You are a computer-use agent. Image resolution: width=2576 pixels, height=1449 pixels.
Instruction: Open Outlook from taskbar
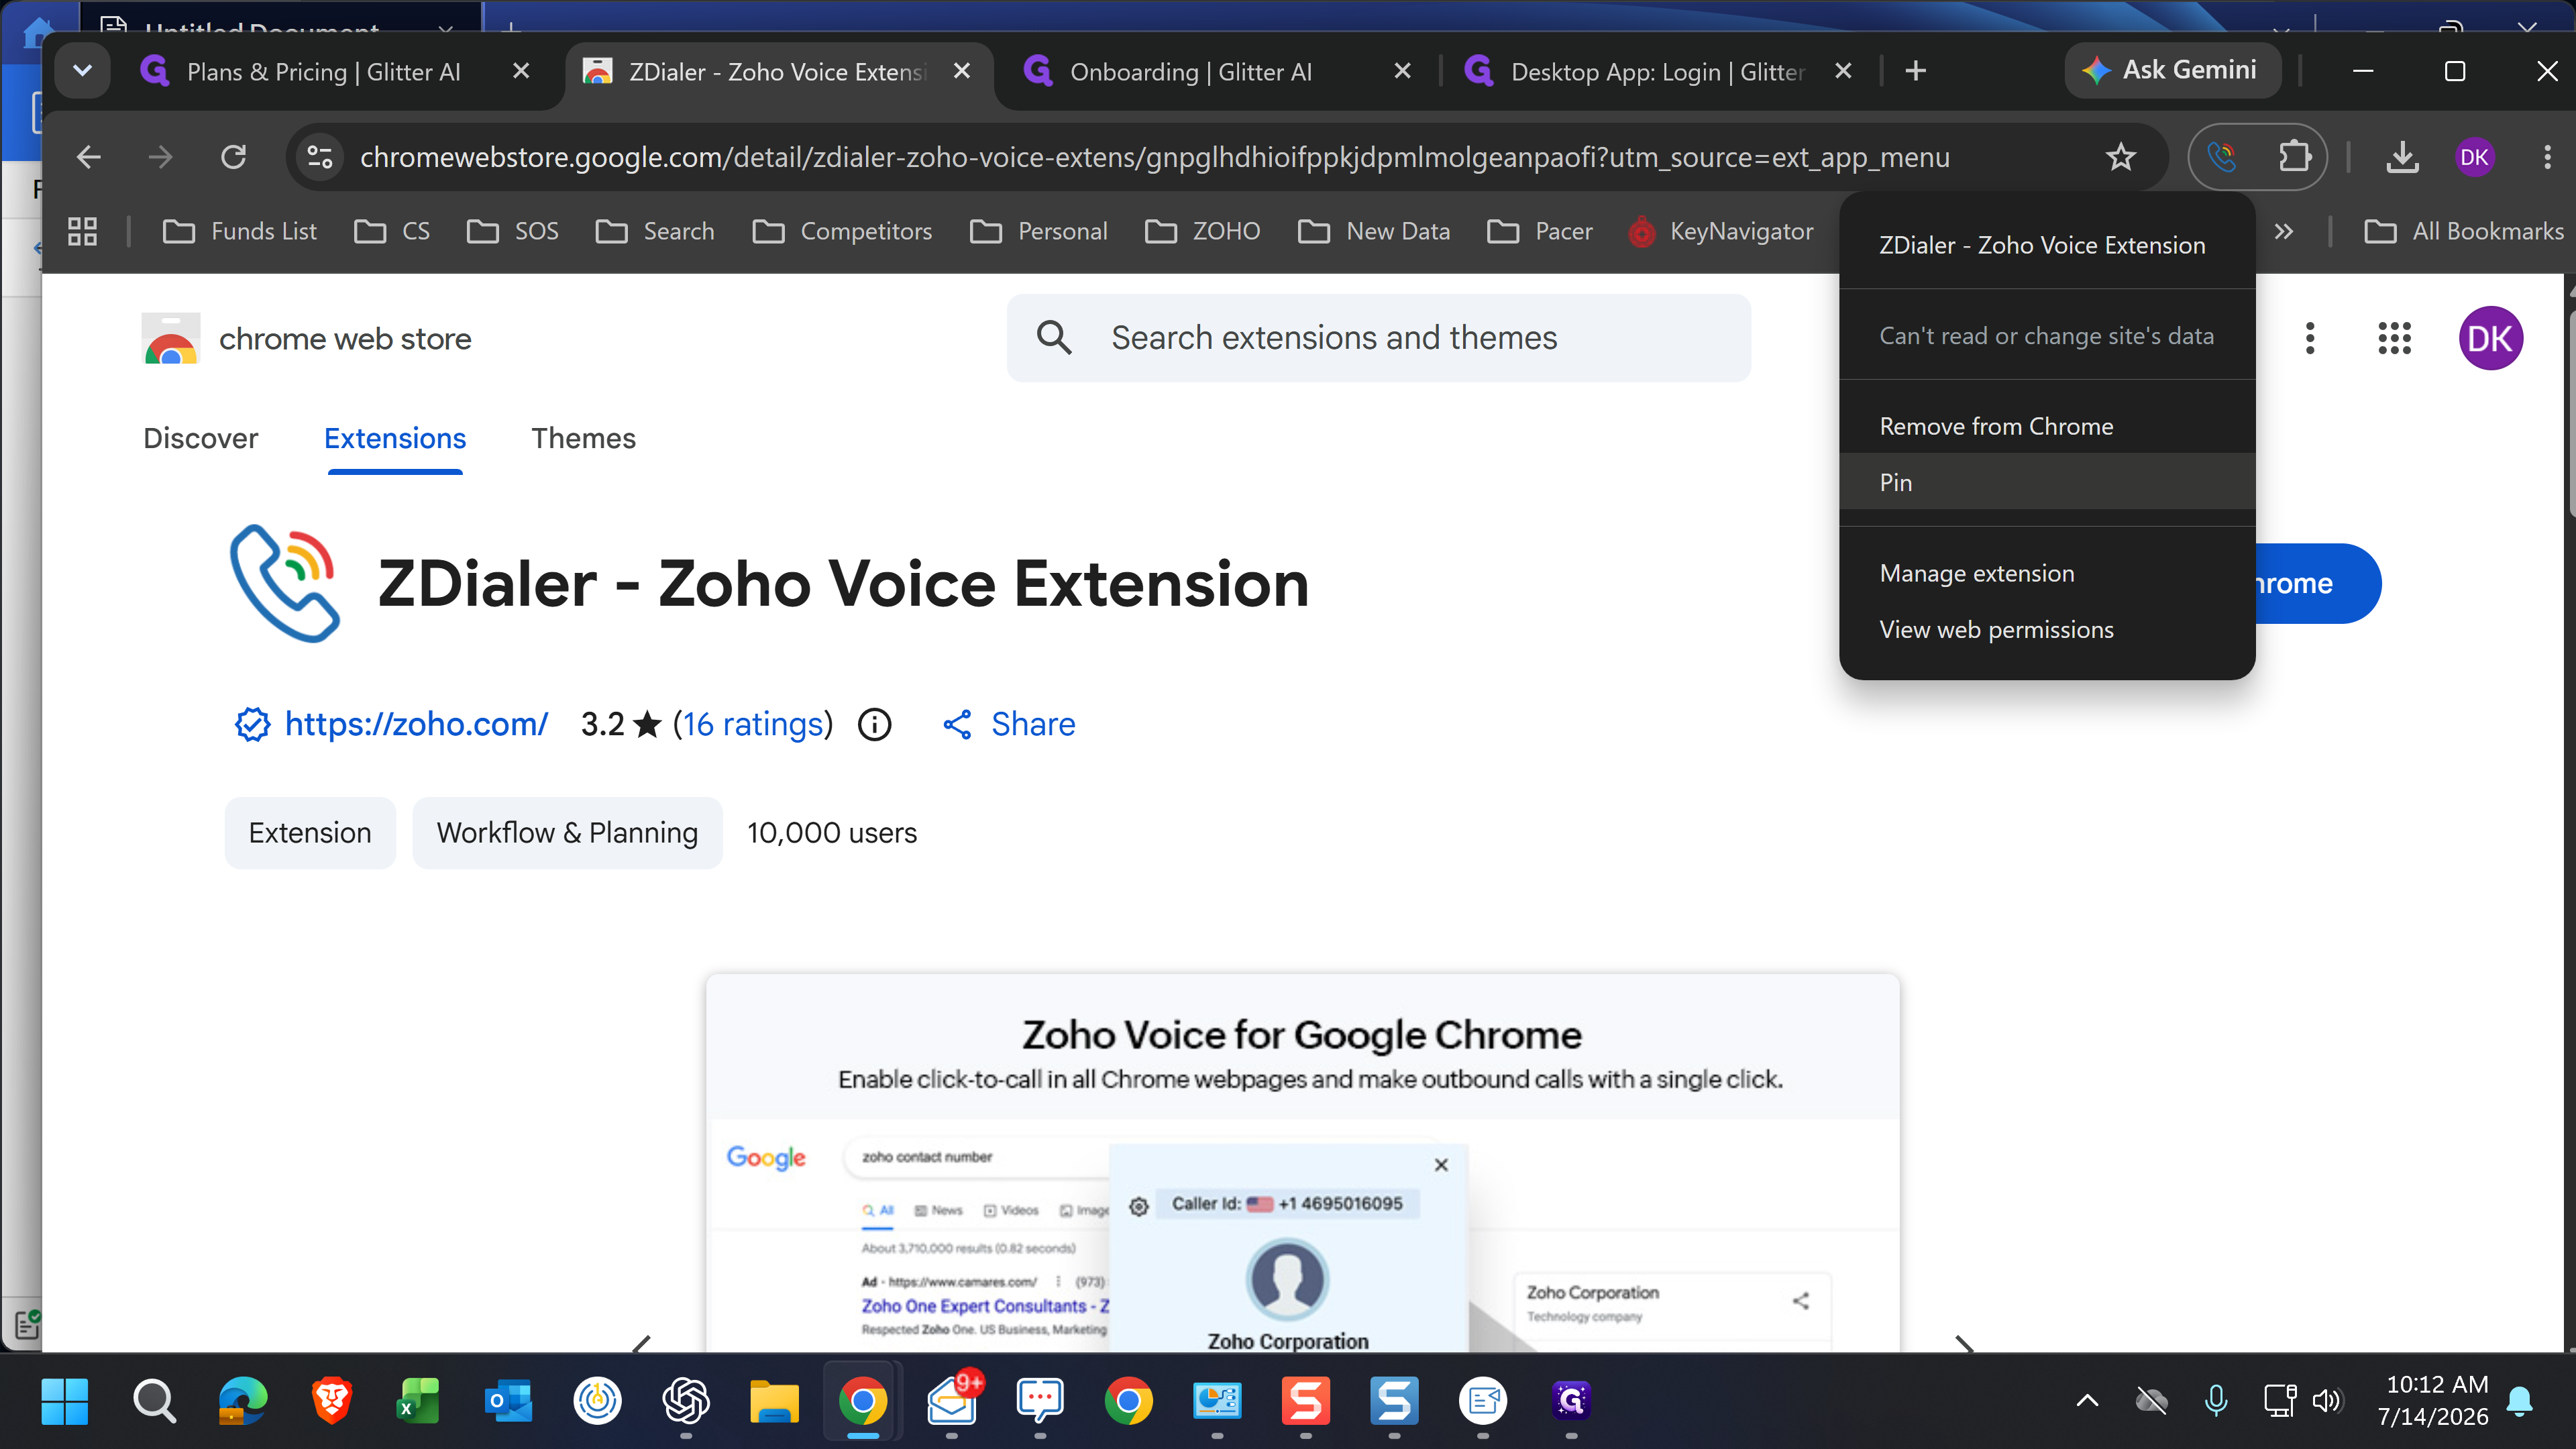(x=508, y=1401)
